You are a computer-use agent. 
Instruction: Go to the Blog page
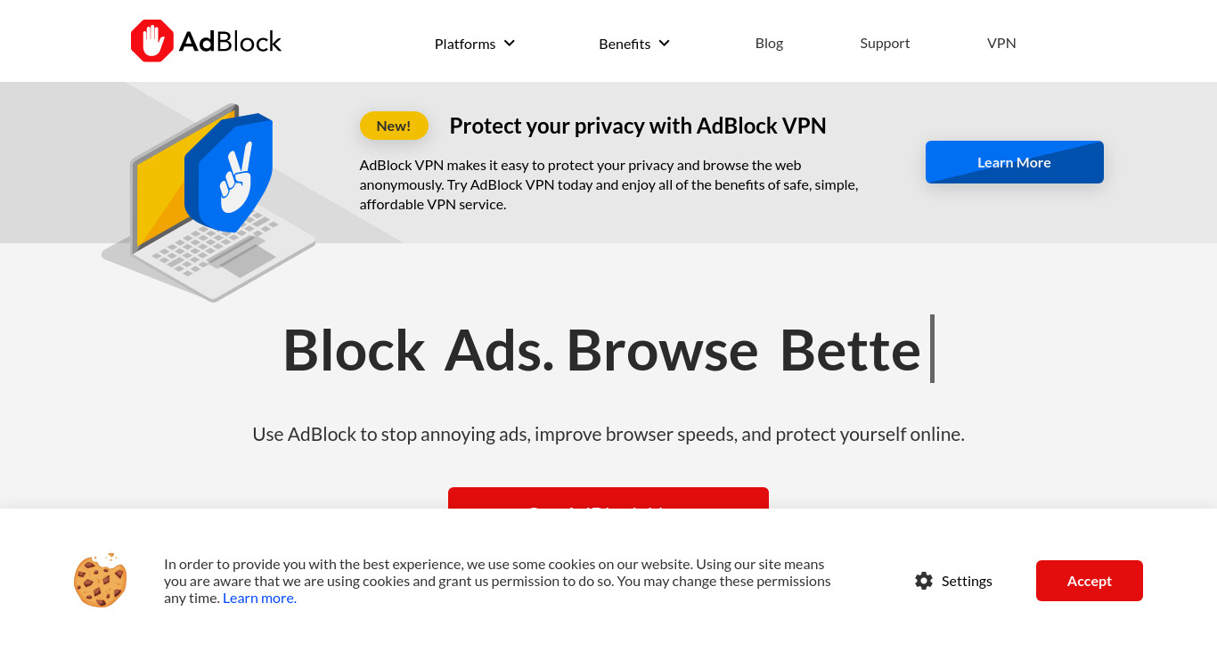coord(769,43)
